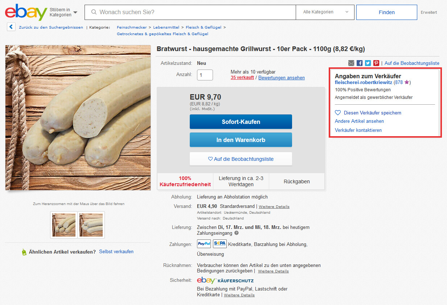Viewport: 447px width, 305px height.
Task: Open Fleisch & Geflügel breadcrumb category
Action: click(x=204, y=27)
